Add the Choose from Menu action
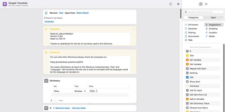The image size is (225, 112). 202,108
